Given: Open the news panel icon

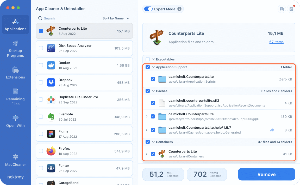Looking at the screenshot, I should tap(291, 9).
